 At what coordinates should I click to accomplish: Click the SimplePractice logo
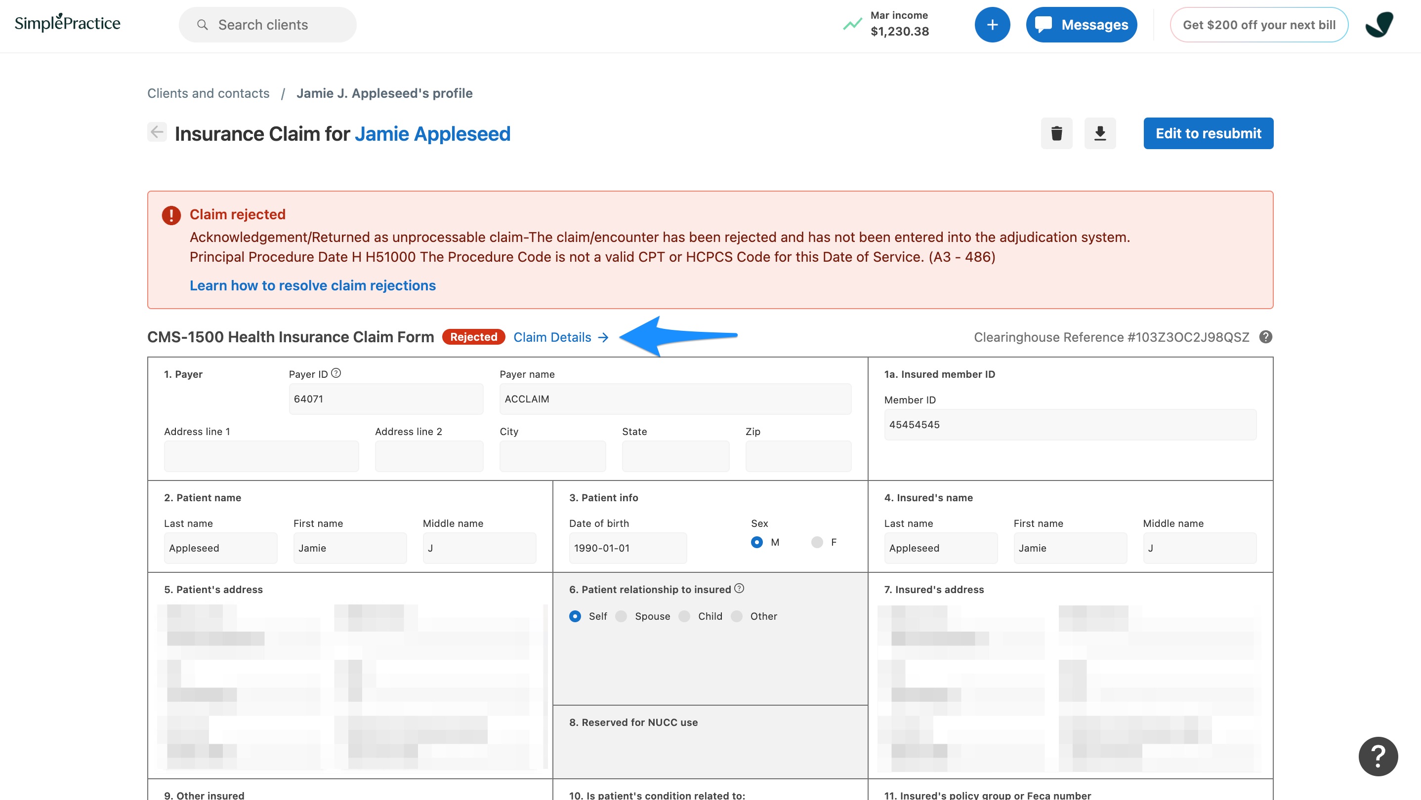(x=67, y=23)
